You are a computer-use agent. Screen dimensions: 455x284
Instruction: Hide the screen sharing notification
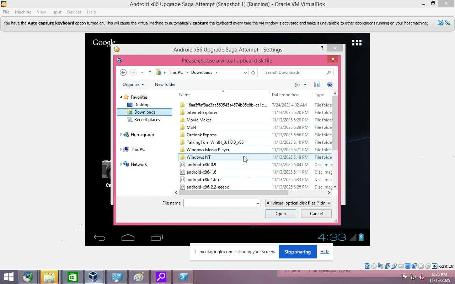point(325,252)
